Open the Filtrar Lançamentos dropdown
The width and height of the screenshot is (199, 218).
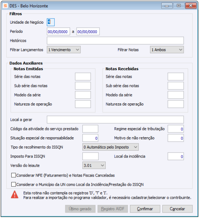64,49
